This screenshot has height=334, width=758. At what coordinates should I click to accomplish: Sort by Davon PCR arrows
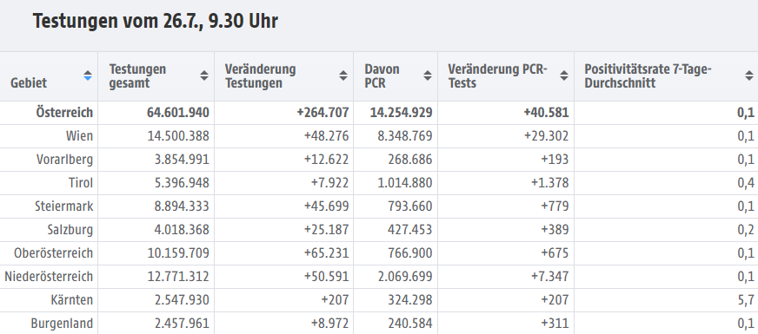click(428, 75)
